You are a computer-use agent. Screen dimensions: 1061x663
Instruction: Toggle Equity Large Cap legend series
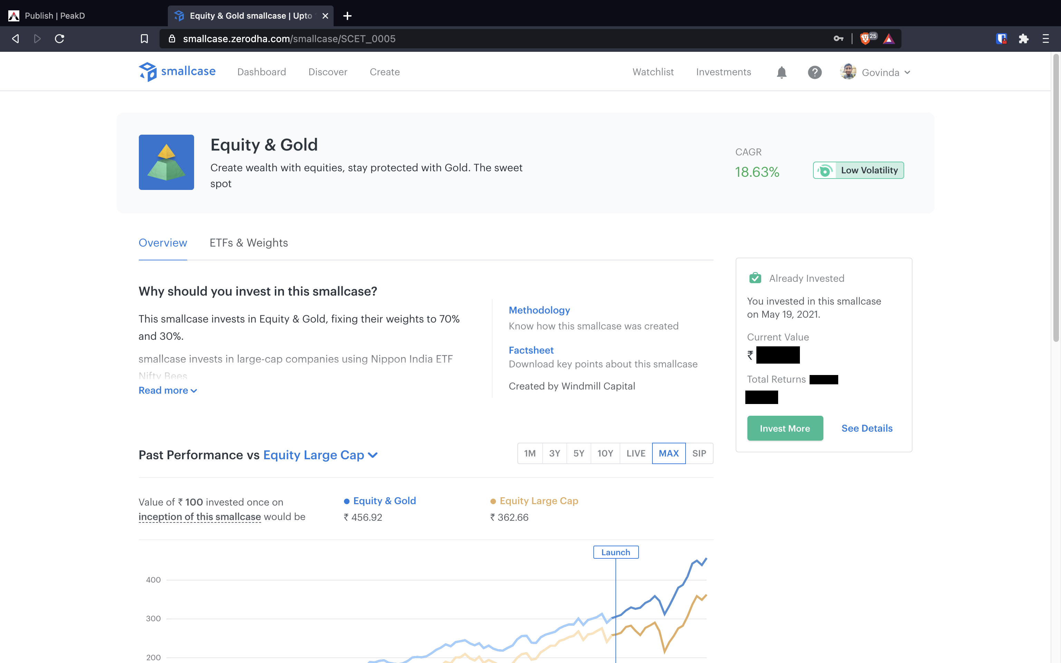(x=534, y=501)
